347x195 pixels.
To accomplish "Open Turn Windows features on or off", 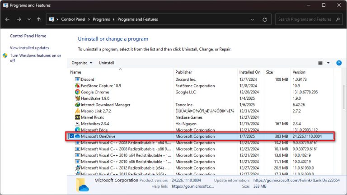I will pyautogui.click(x=35, y=58).
